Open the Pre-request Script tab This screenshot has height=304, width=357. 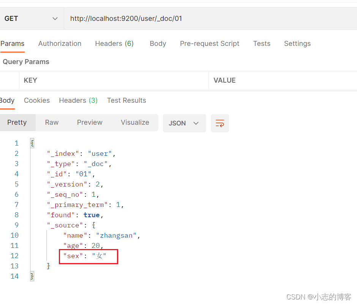pos(210,43)
